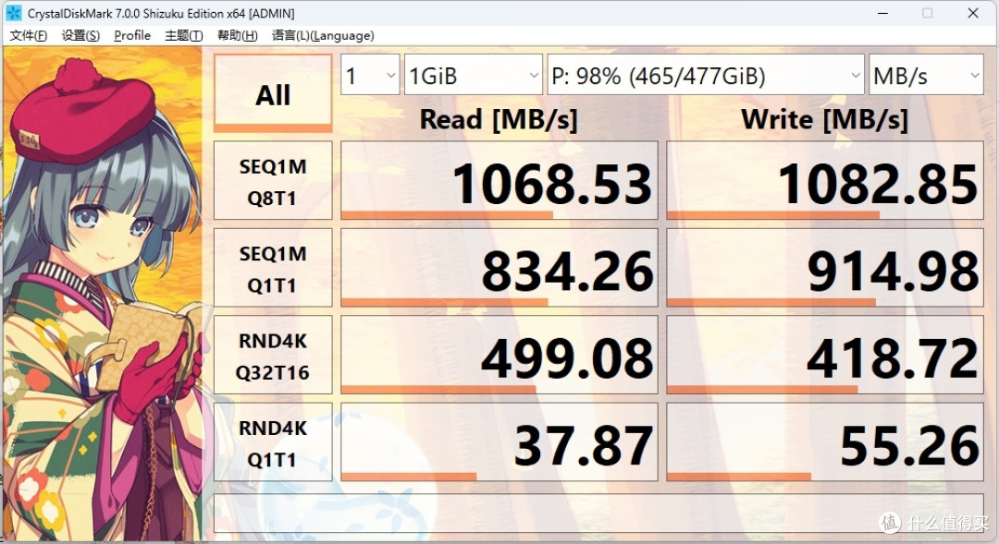Click the empty comment field at bottom
The width and height of the screenshot is (999, 544).
pyautogui.click(x=598, y=513)
